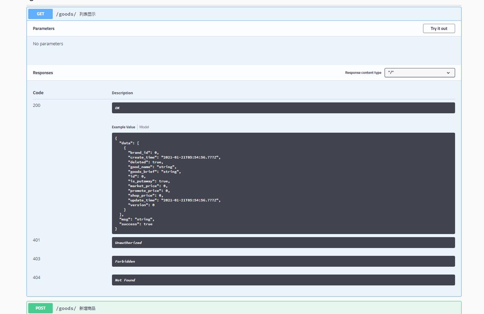Click the 404 response code
The height and width of the screenshot is (314, 484).
point(36,278)
